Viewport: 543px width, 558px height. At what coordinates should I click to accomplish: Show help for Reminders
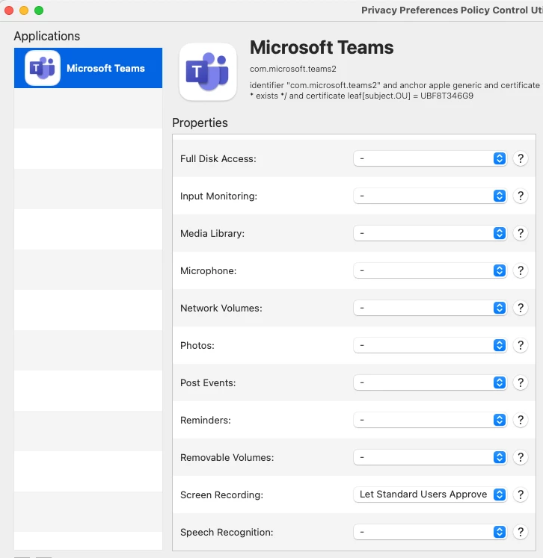[x=521, y=420]
